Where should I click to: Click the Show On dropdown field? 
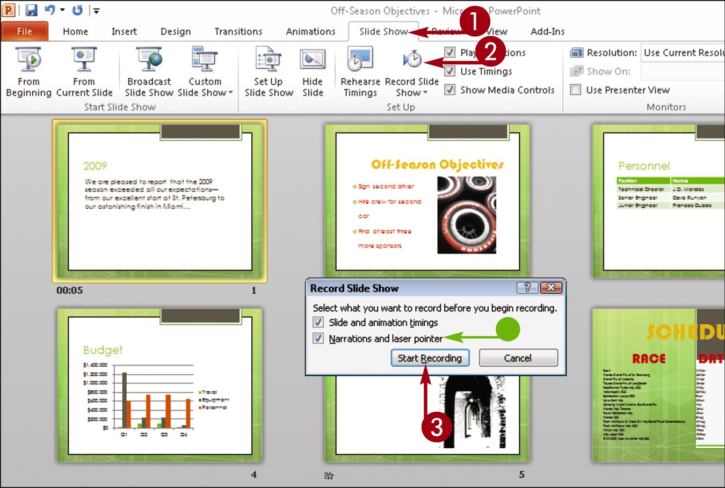tap(683, 71)
